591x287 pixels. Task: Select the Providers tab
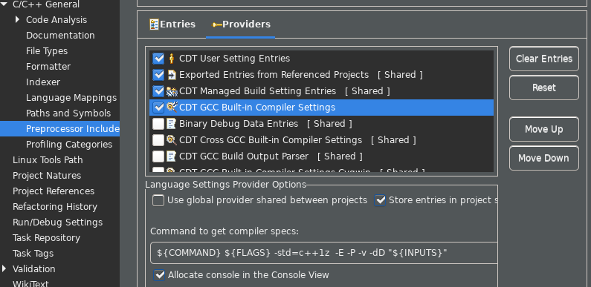coord(241,24)
